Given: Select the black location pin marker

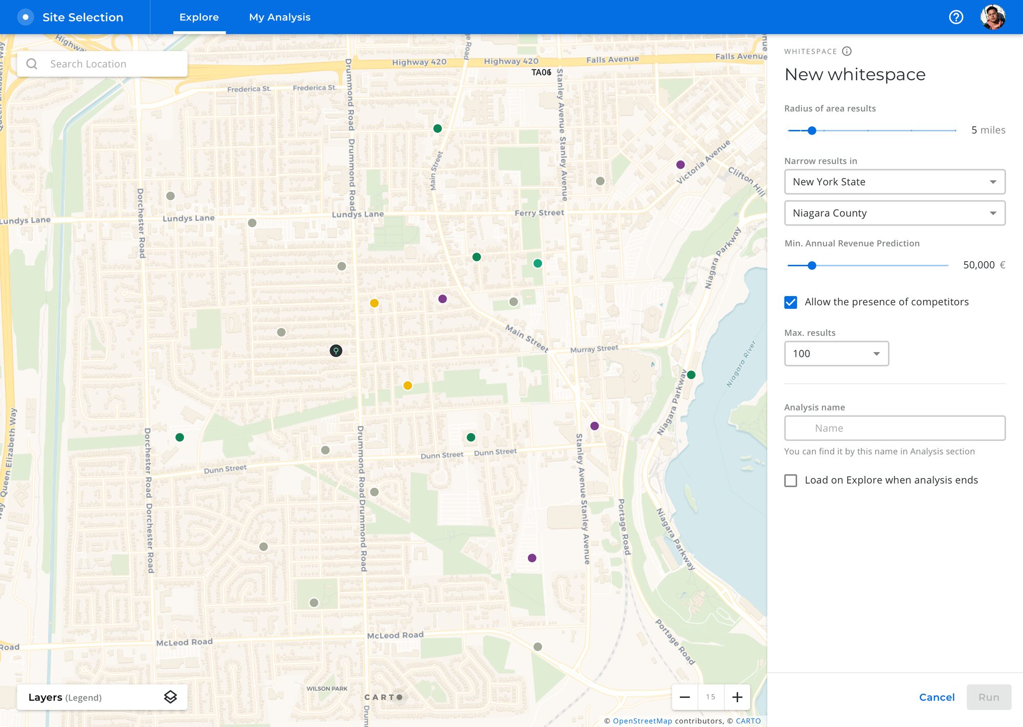Looking at the screenshot, I should click(x=336, y=351).
